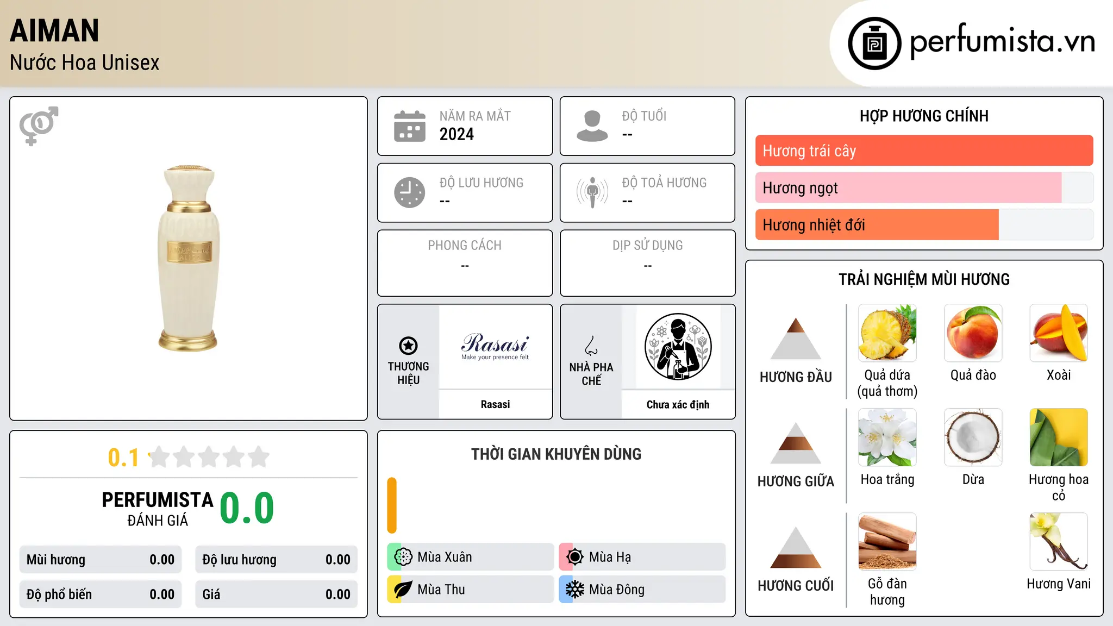Select the Mùa Thu season label

point(441,590)
